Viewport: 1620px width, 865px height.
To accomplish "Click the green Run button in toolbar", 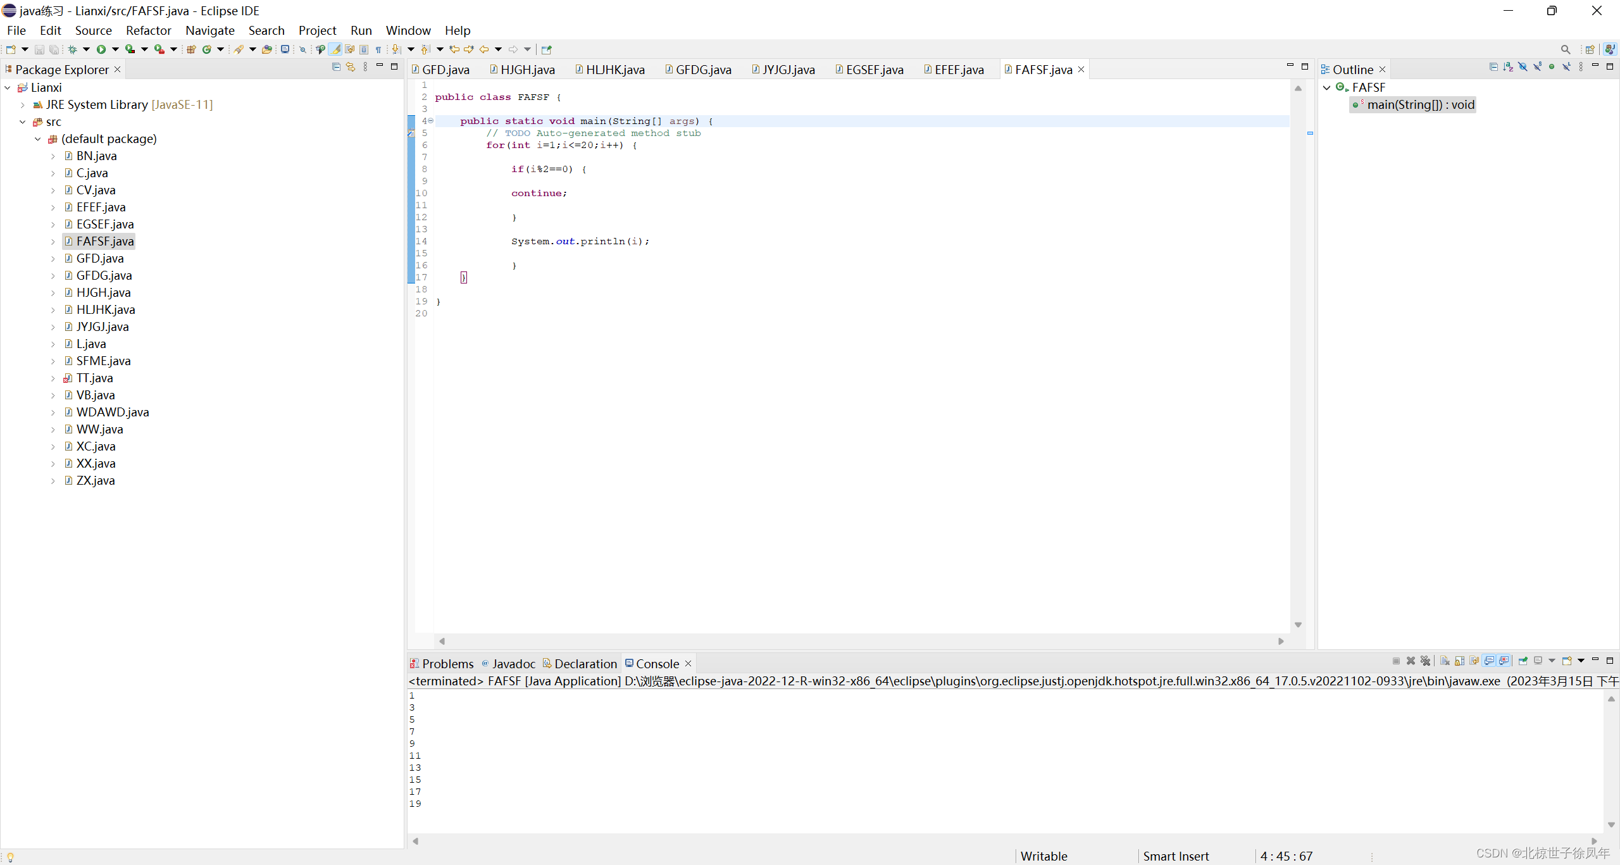I will [101, 49].
